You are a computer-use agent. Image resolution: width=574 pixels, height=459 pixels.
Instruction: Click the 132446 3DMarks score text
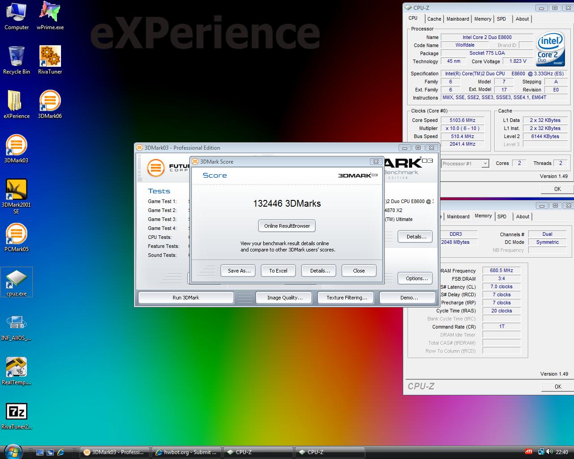(x=287, y=204)
